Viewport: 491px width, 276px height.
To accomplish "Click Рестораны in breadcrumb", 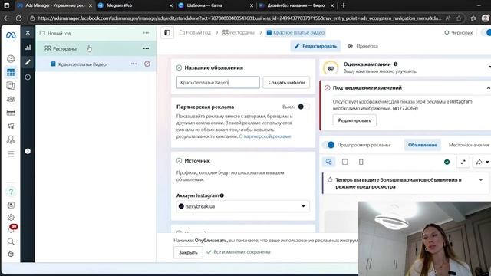I will point(239,32).
